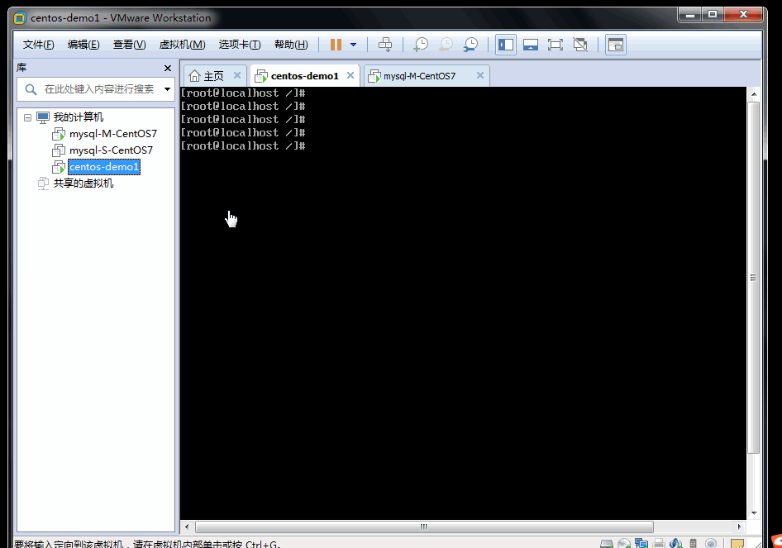This screenshot has height=548, width=782.
Task: Close the 库 library panel
Action: (x=168, y=68)
